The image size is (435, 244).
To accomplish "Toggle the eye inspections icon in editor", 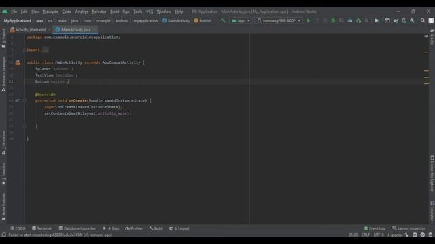I will [x=426, y=36].
